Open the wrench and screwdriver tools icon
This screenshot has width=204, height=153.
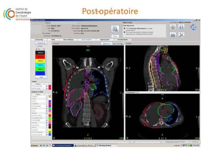tap(181, 35)
